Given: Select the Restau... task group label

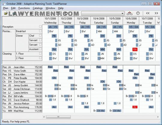Looking at the screenshot, I should coord(7,31).
